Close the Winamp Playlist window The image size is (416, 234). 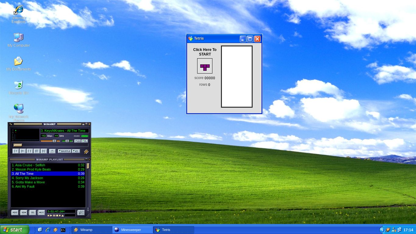(89, 160)
